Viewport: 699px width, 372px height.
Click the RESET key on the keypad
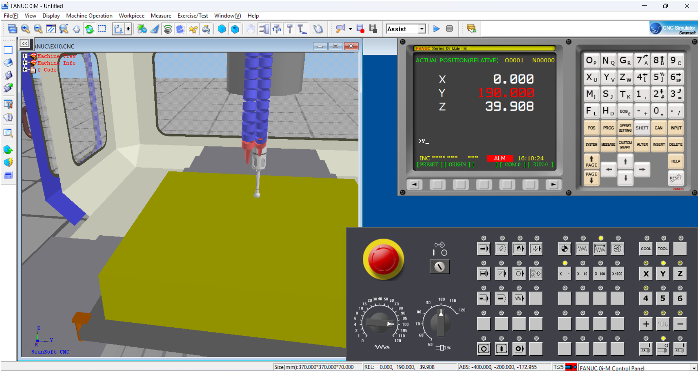click(676, 178)
